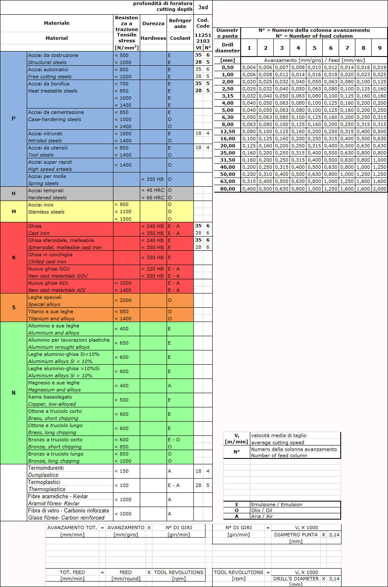The height and width of the screenshot is (587, 388).
Task: Select the 'Nuove ghise GGV' cell
Action: (70, 269)
